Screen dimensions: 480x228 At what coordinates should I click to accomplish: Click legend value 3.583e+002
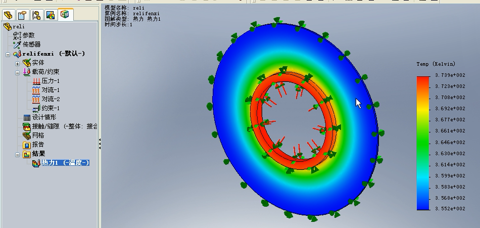[450, 187]
